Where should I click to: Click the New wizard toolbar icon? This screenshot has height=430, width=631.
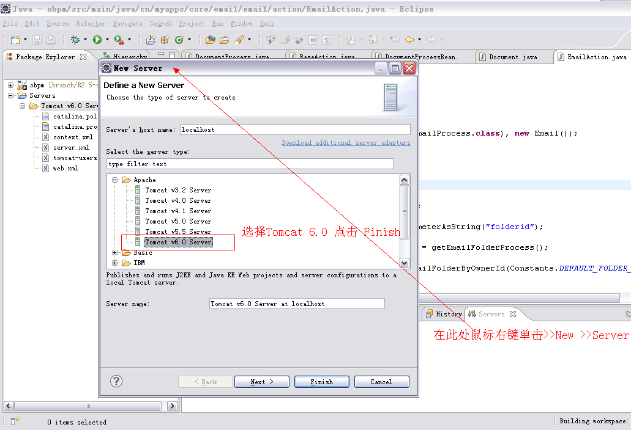pyautogui.click(x=15, y=40)
